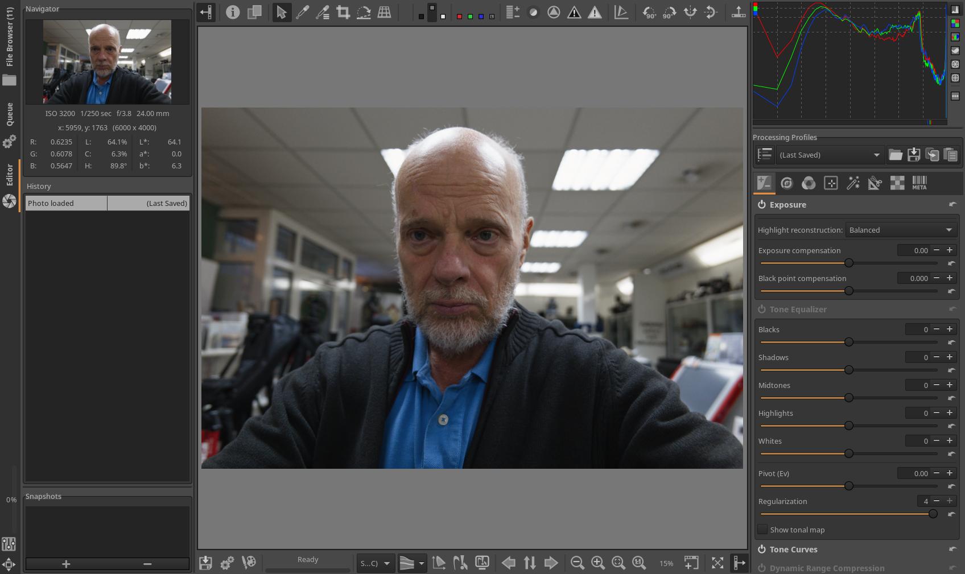
Task: Open the Metadata (META) tool tab
Action: (x=919, y=183)
